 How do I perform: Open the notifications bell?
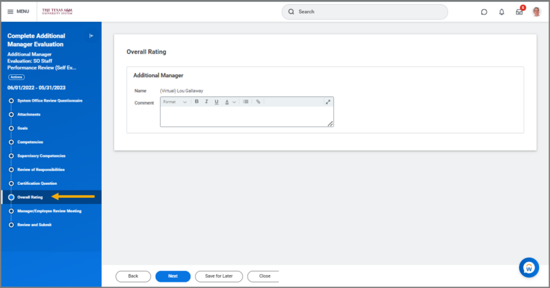click(502, 12)
